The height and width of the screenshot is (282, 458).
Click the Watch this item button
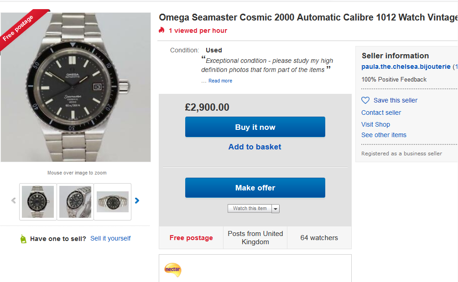(250, 208)
